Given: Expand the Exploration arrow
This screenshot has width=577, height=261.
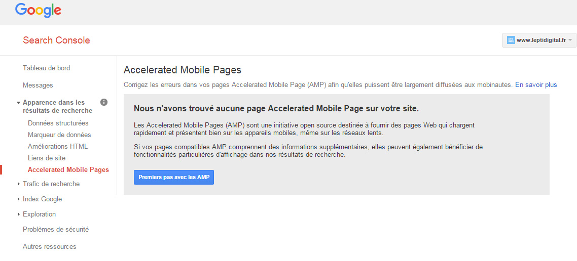Looking at the screenshot, I should pos(19,214).
